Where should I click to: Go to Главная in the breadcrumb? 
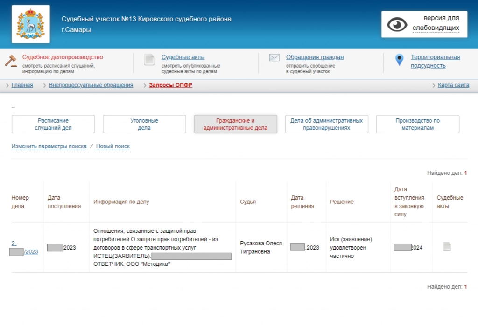[x=22, y=85]
